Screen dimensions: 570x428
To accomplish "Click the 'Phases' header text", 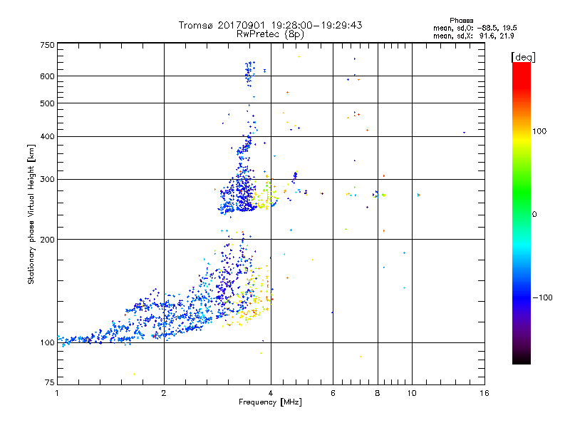I will click(461, 21).
